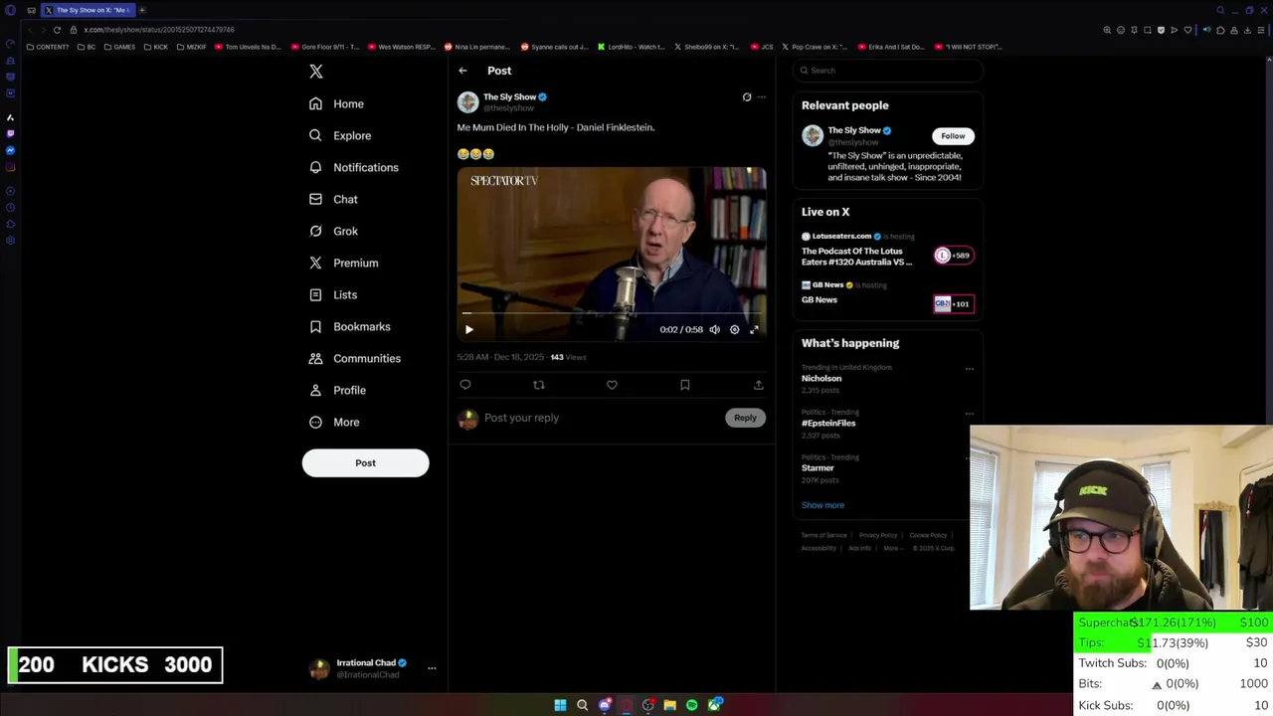Open the GAMES bookmarks folder
The height and width of the screenshot is (716, 1273).
click(119, 47)
